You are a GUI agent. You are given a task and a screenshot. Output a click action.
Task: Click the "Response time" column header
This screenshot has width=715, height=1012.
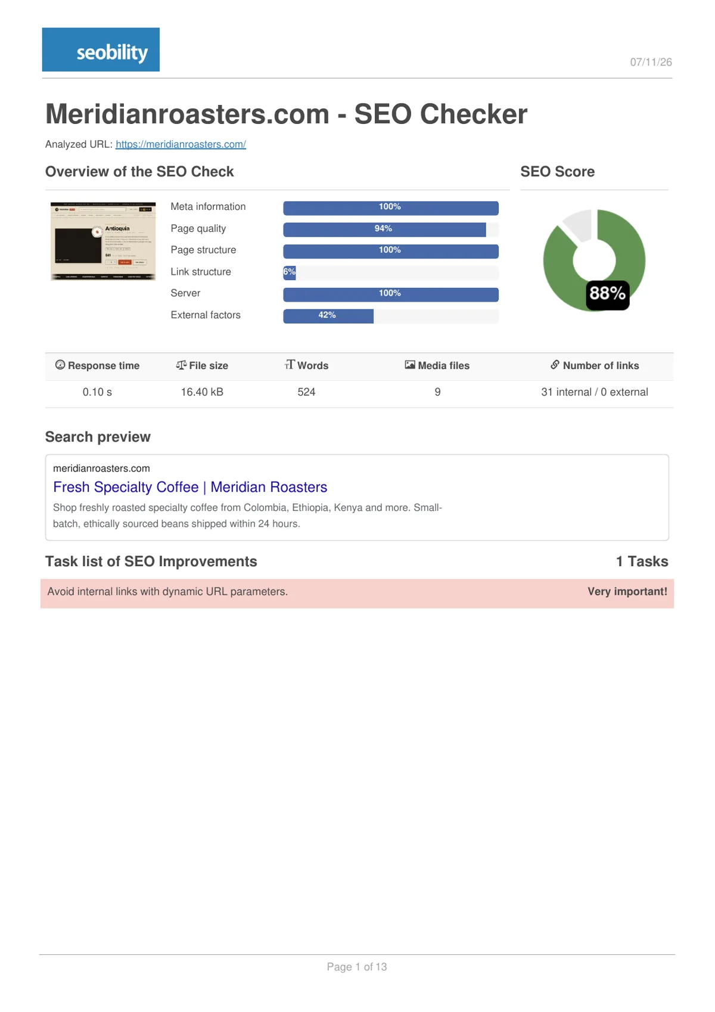click(104, 366)
